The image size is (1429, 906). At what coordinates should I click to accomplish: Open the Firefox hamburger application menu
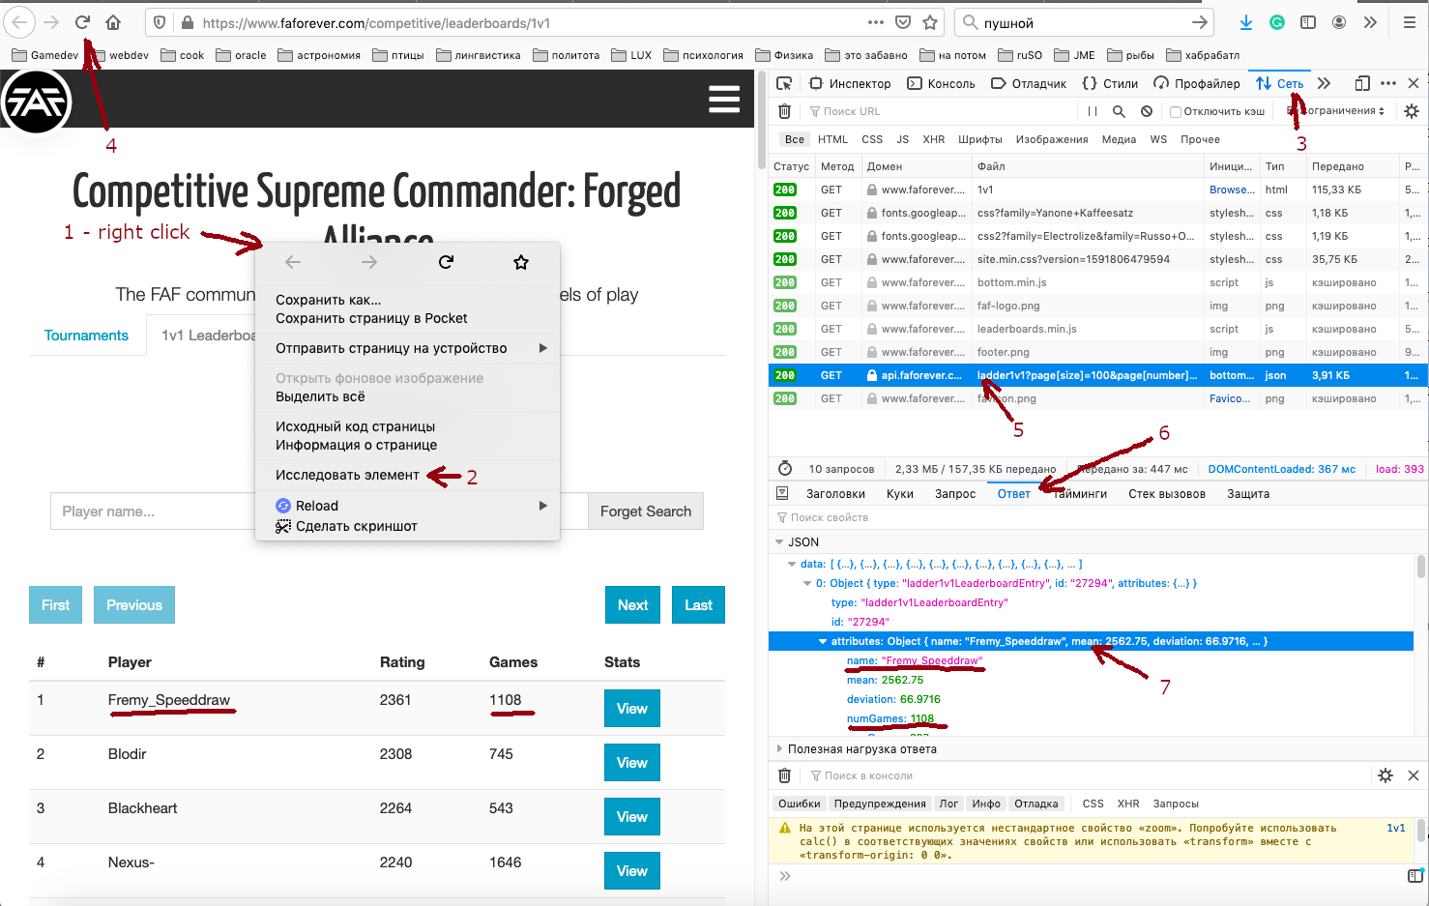[1409, 22]
